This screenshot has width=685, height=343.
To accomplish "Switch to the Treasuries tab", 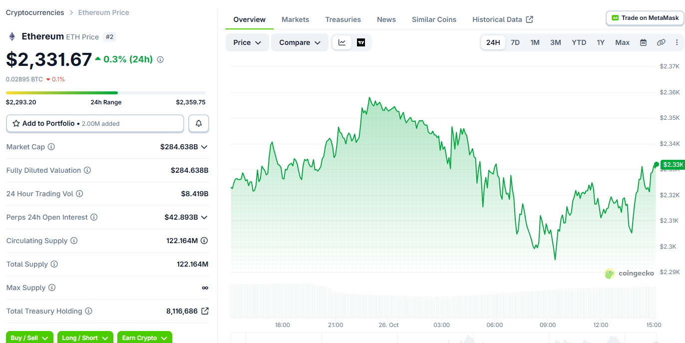I will pyautogui.click(x=343, y=19).
